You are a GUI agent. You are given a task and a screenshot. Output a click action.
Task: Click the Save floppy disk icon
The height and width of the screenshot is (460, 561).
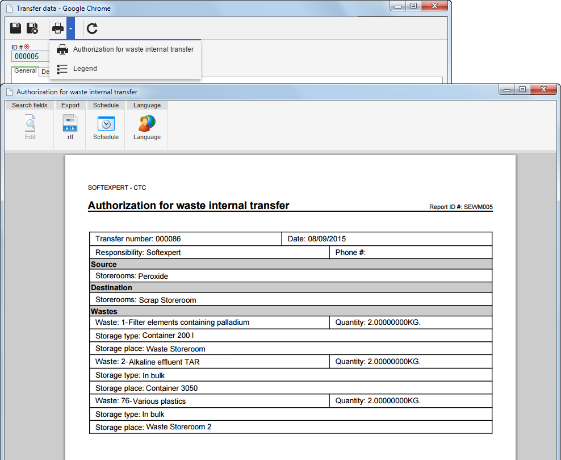[x=15, y=28]
